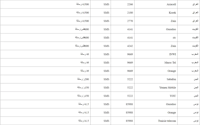Select SMS in the Tunisie telecom row
This screenshot has width=200, height=125.
tap(106, 121)
